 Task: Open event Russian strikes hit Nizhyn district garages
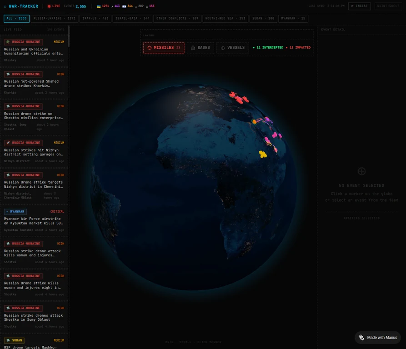[x=34, y=152]
